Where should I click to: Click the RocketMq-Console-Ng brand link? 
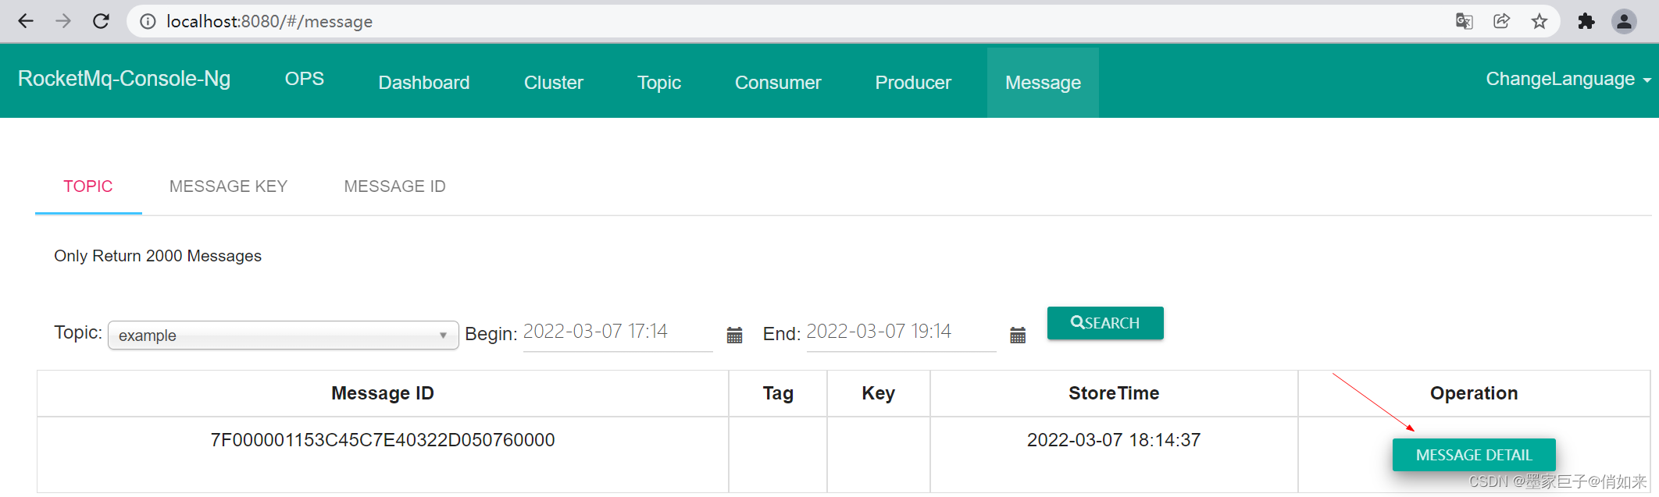click(124, 79)
